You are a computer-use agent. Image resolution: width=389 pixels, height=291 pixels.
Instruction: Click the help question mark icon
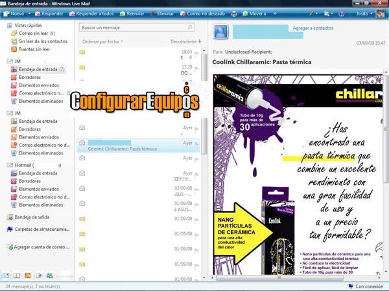342,14
